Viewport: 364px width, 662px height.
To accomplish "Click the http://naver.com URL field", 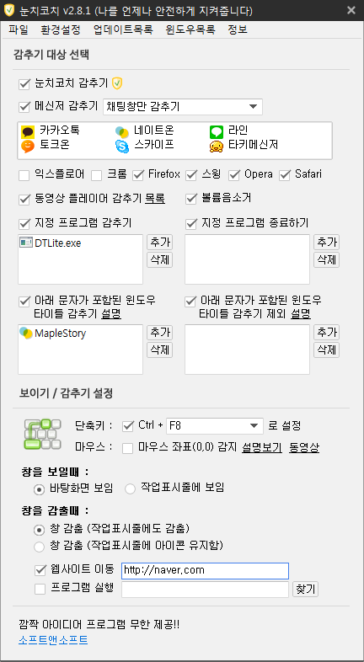I will point(206,571).
